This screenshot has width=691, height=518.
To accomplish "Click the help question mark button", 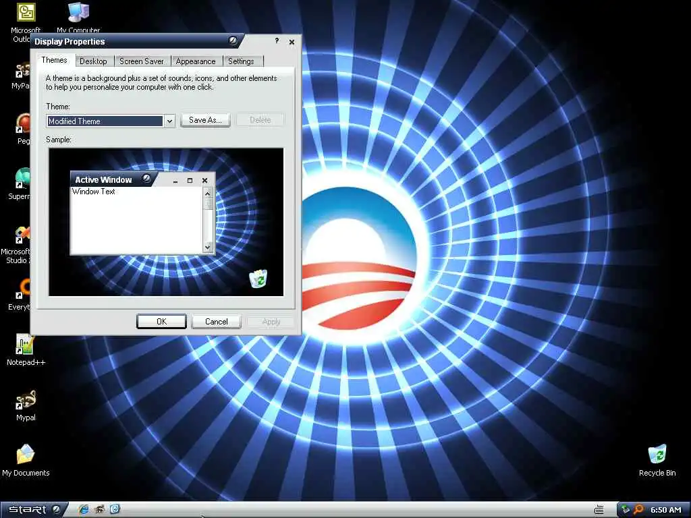I will (277, 40).
